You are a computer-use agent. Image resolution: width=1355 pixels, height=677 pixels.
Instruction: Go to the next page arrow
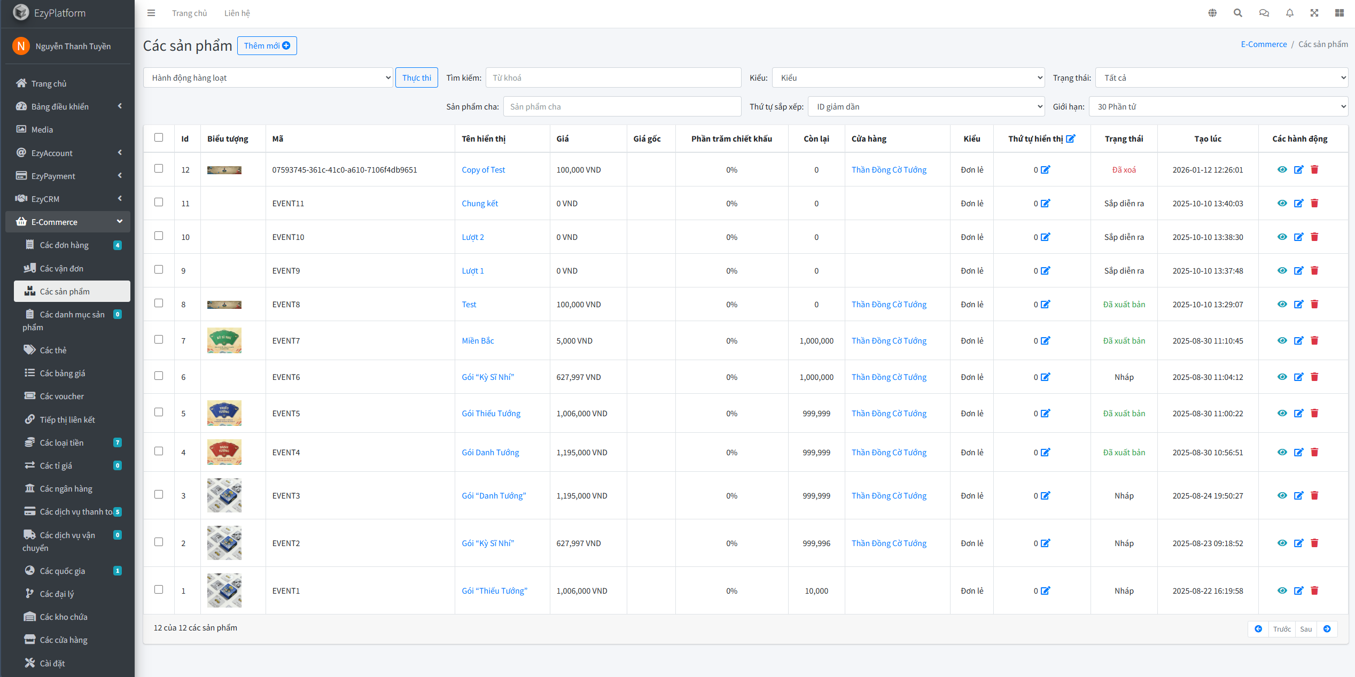1327,629
